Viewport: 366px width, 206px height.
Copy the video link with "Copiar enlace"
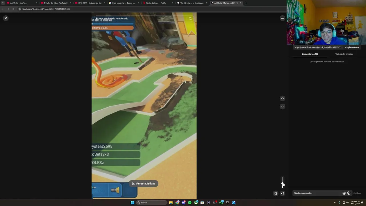(352, 47)
